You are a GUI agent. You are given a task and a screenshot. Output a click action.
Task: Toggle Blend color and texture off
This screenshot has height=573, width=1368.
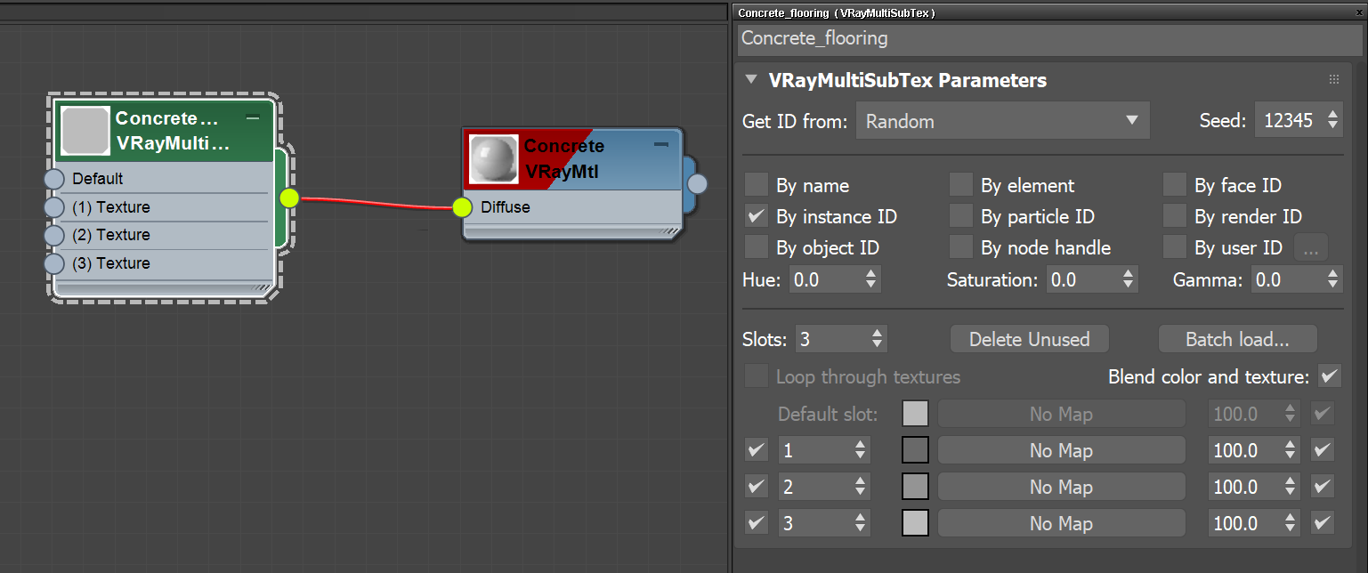[1330, 375]
